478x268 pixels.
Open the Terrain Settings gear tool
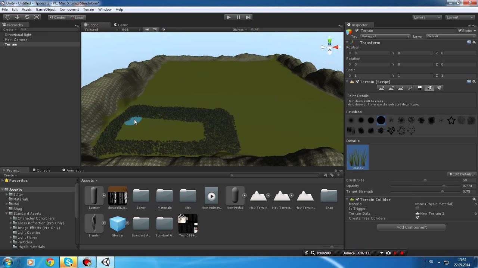439,88
